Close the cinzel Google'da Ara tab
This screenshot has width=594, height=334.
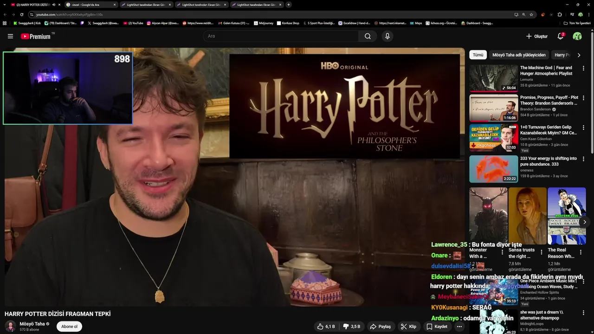click(115, 5)
